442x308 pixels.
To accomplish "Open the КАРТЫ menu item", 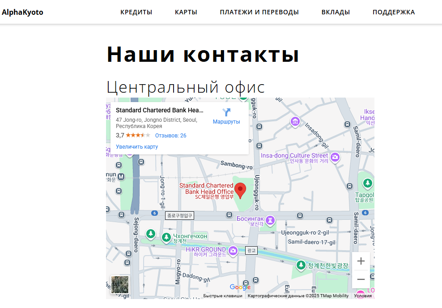I will pyautogui.click(x=186, y=12).
